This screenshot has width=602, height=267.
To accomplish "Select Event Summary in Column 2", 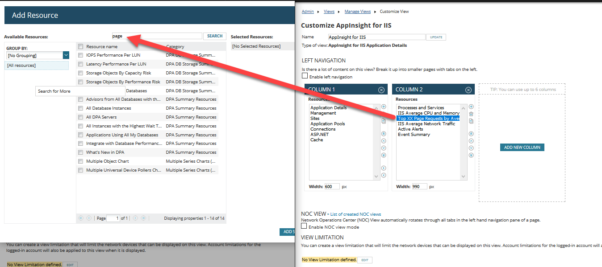I will click(414, 135).
